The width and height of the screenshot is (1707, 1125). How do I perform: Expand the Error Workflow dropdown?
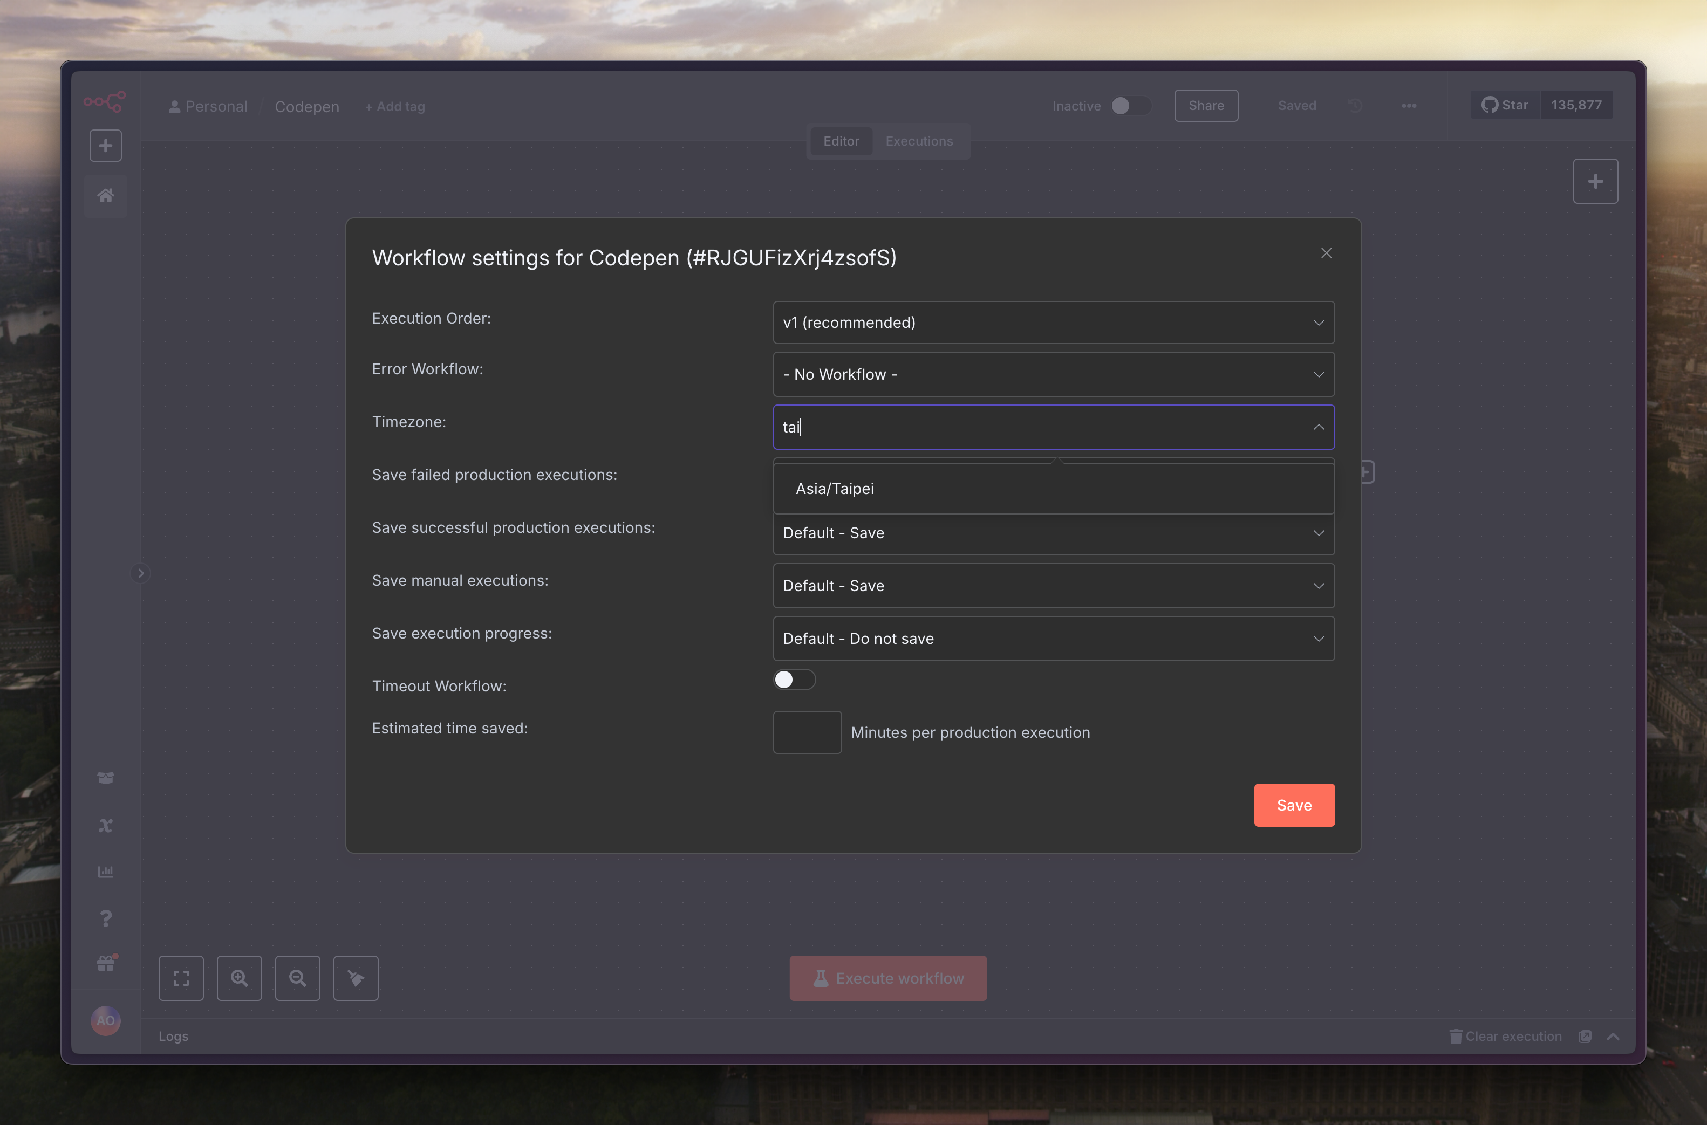coord(1053,374)
